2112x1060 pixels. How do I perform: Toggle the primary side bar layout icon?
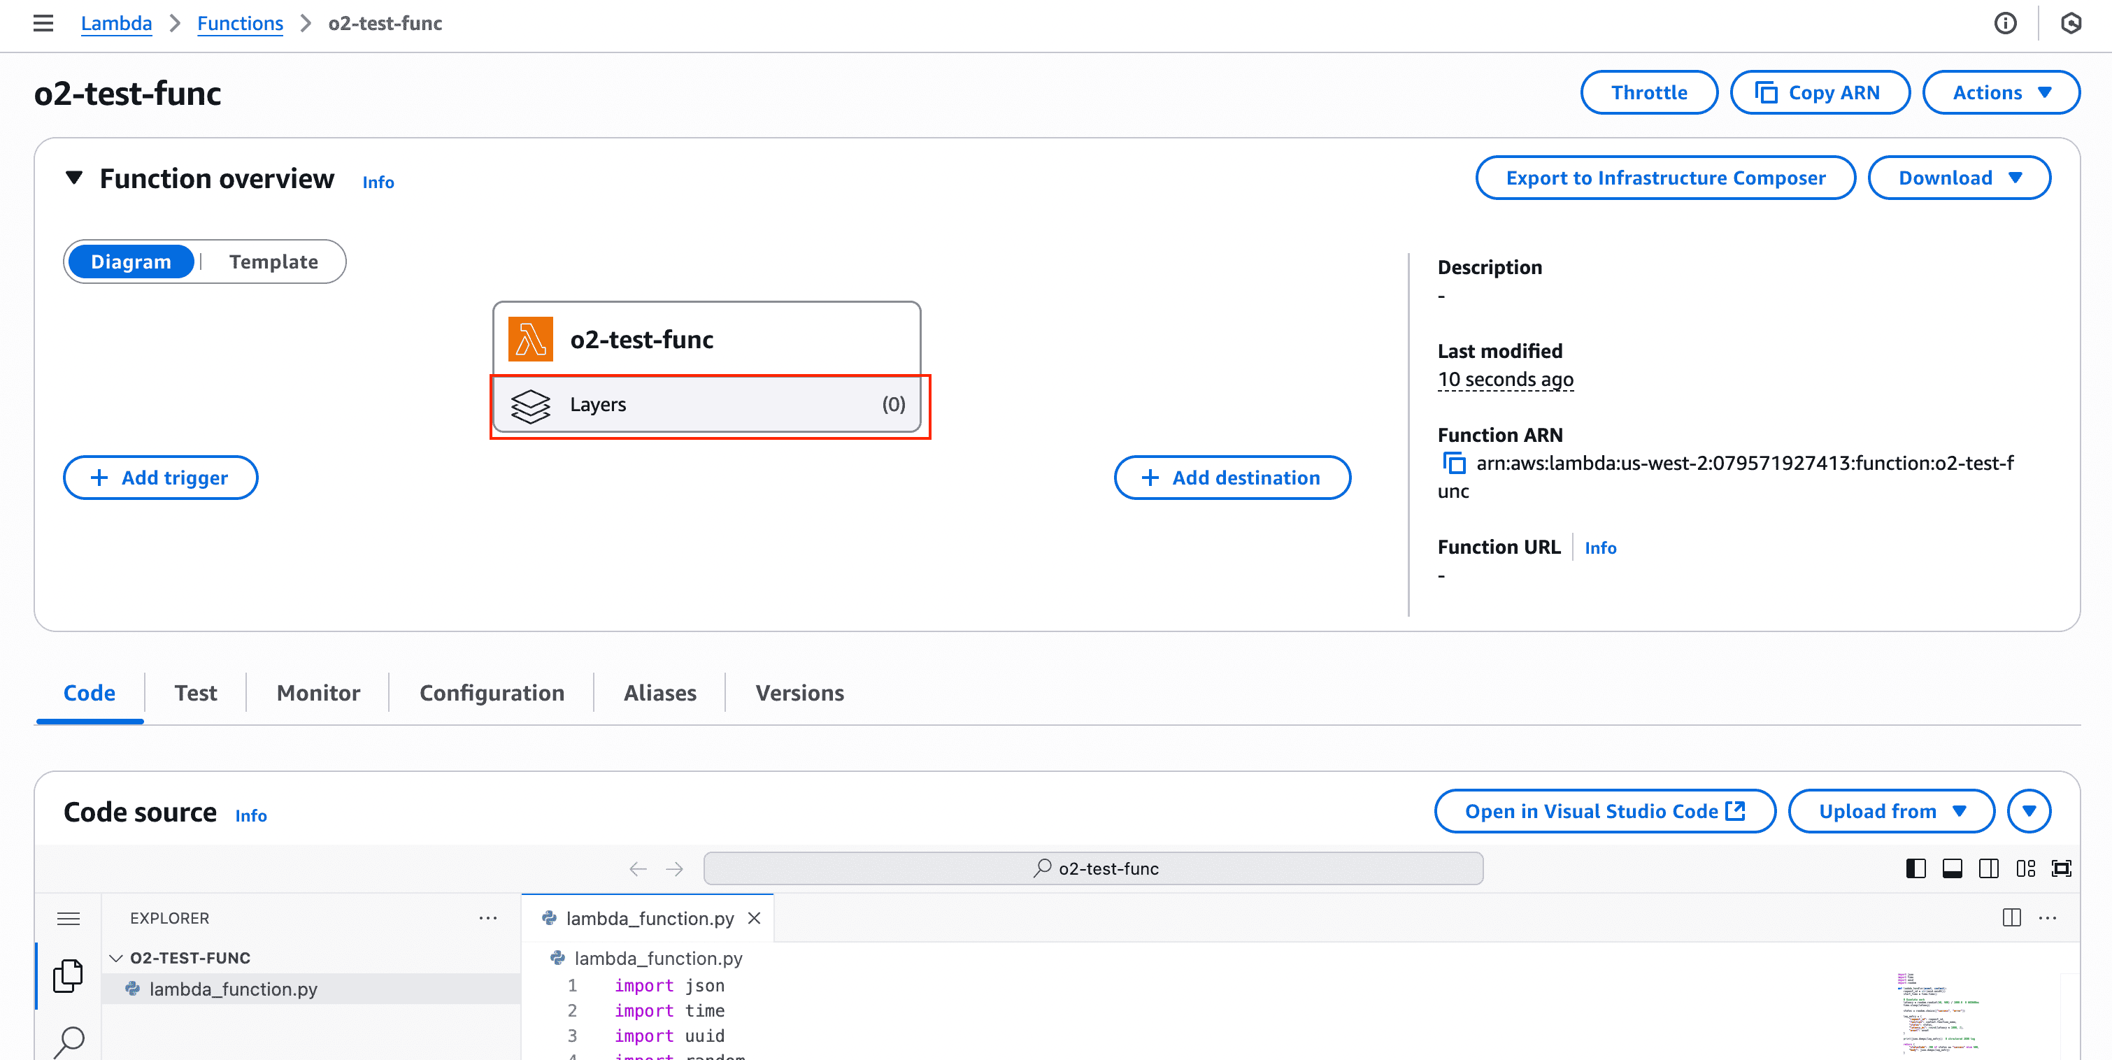pos(1916,868)
